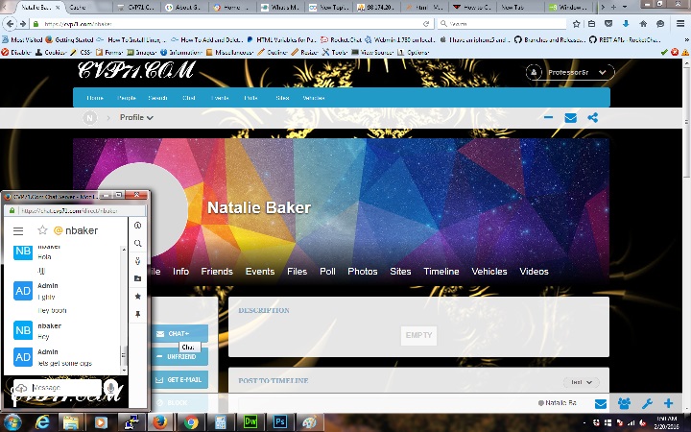Open message search in chat sidebar
The height and width of the screenshot is (432, 691).
tap(138, 243)
